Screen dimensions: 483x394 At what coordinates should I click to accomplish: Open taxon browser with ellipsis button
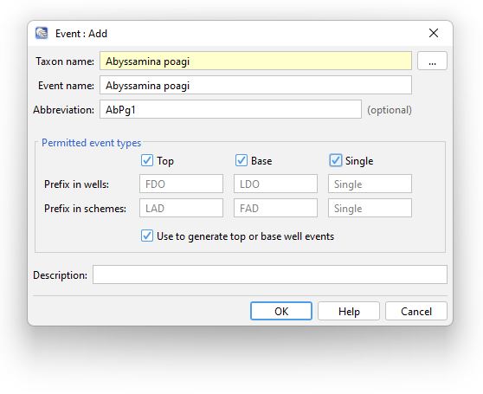(432, 61)
